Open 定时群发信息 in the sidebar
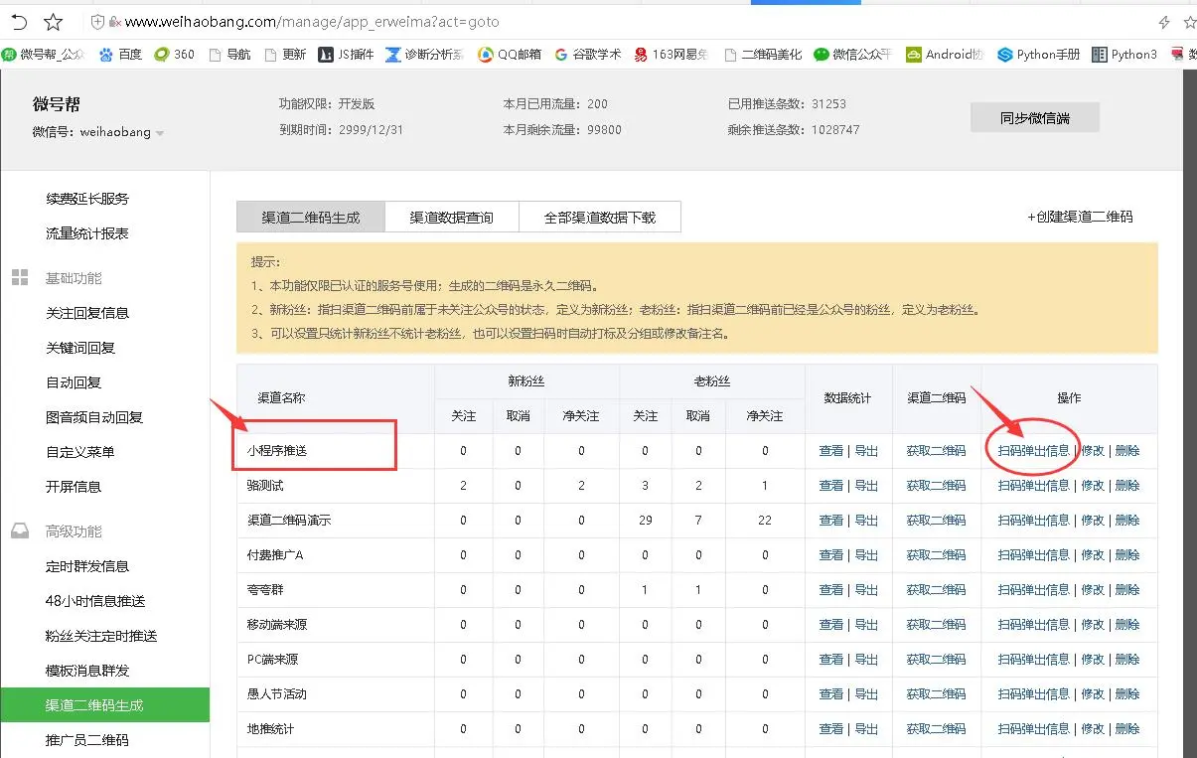 (x=87, y=566)
